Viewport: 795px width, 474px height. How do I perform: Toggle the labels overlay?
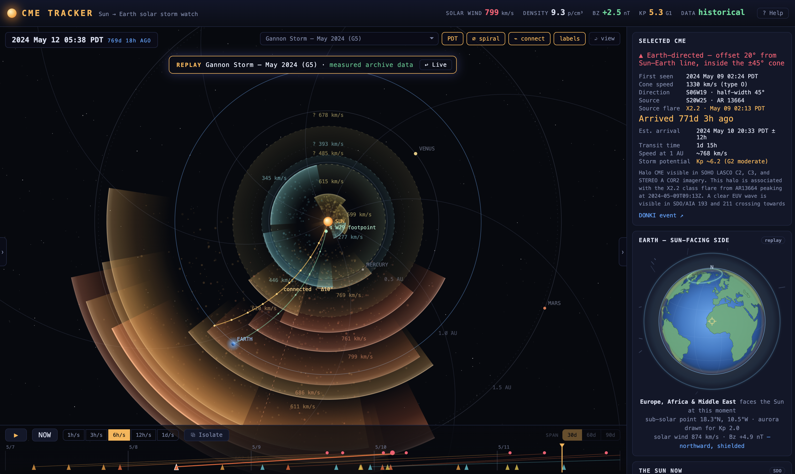(569, 39)
